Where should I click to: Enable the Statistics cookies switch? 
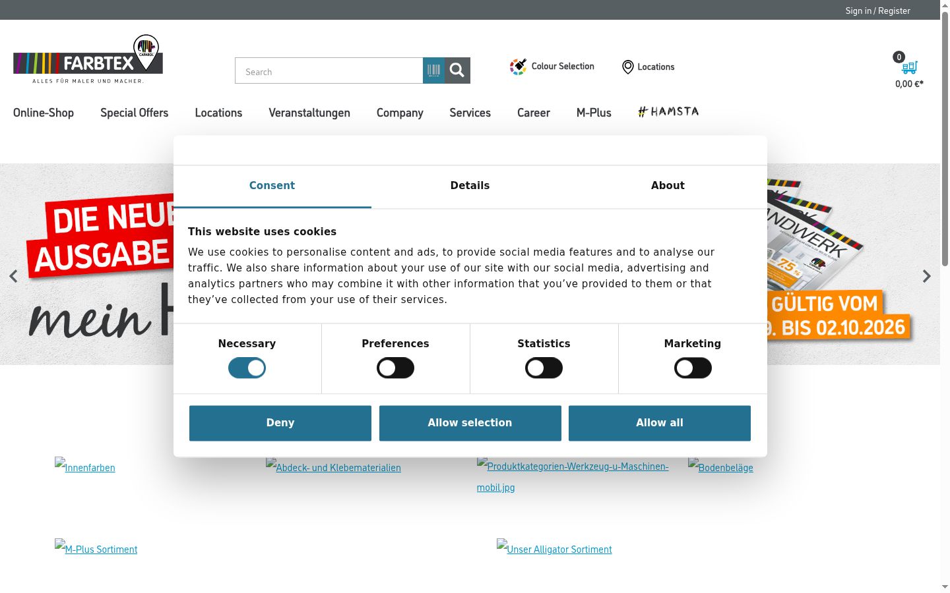click(x=544, y=368)
